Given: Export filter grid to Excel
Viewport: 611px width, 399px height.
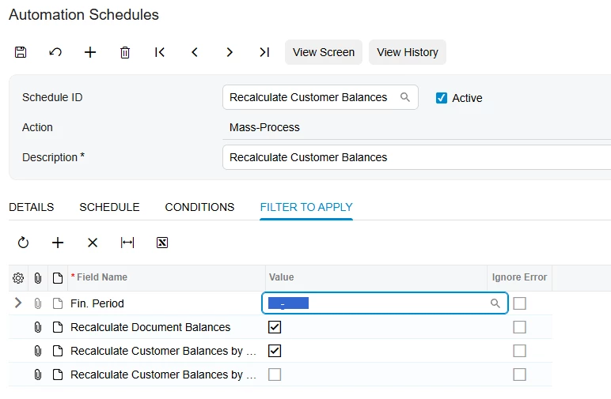Looking at the screenshot, I should tap(162, 243).
